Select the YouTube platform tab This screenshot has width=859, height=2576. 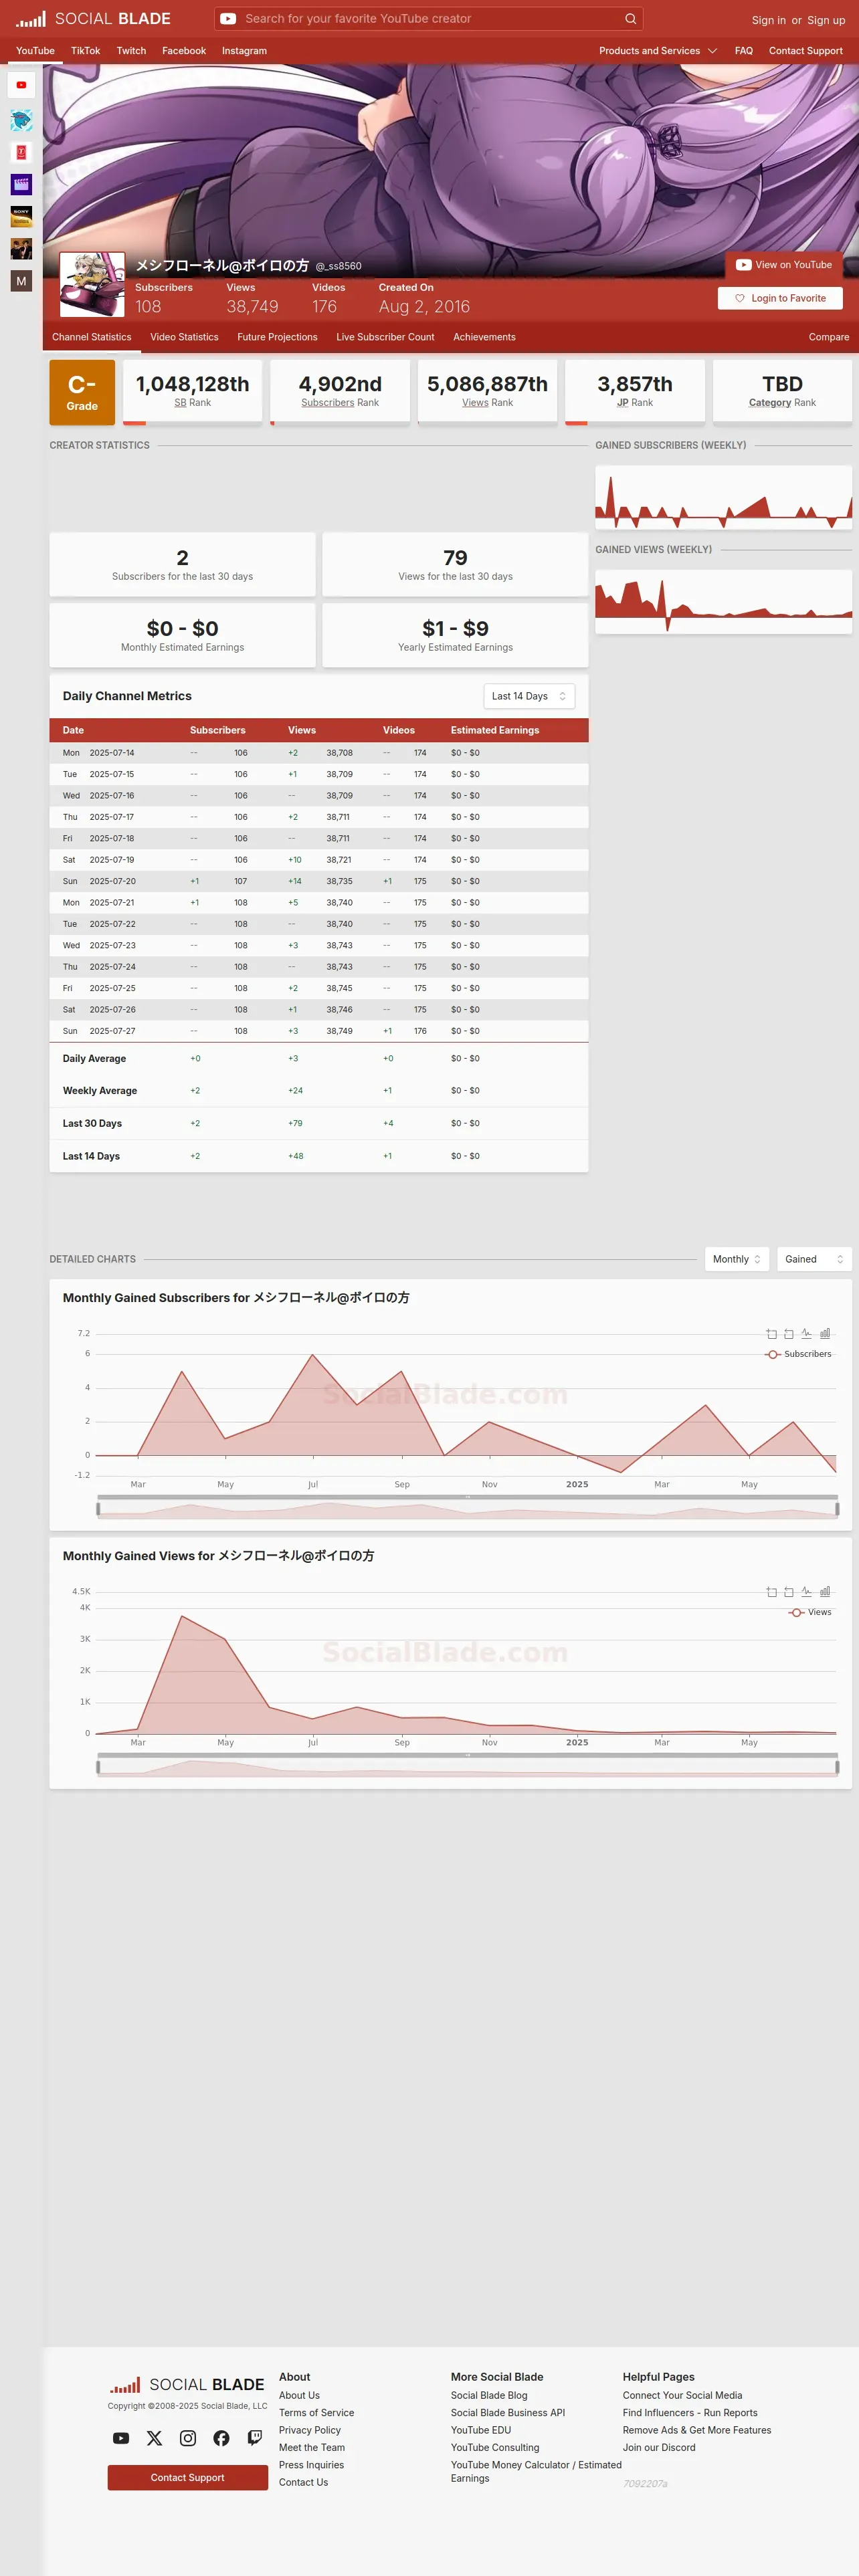coord(35,51)
